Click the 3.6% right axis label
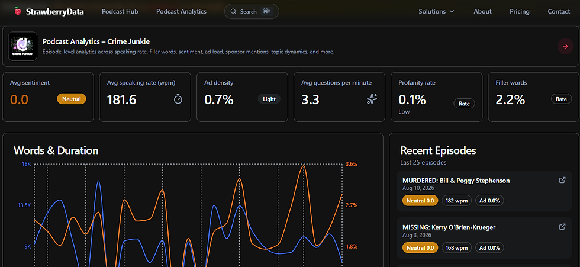 tap(352, 164)
